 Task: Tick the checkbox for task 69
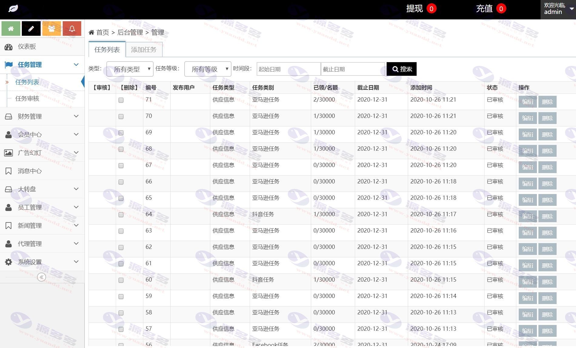pos(121,133)
